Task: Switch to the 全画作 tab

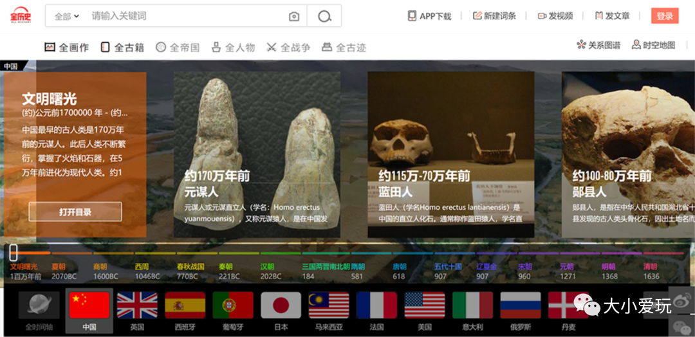Action: pyautogui.click(x=66, y=48)
